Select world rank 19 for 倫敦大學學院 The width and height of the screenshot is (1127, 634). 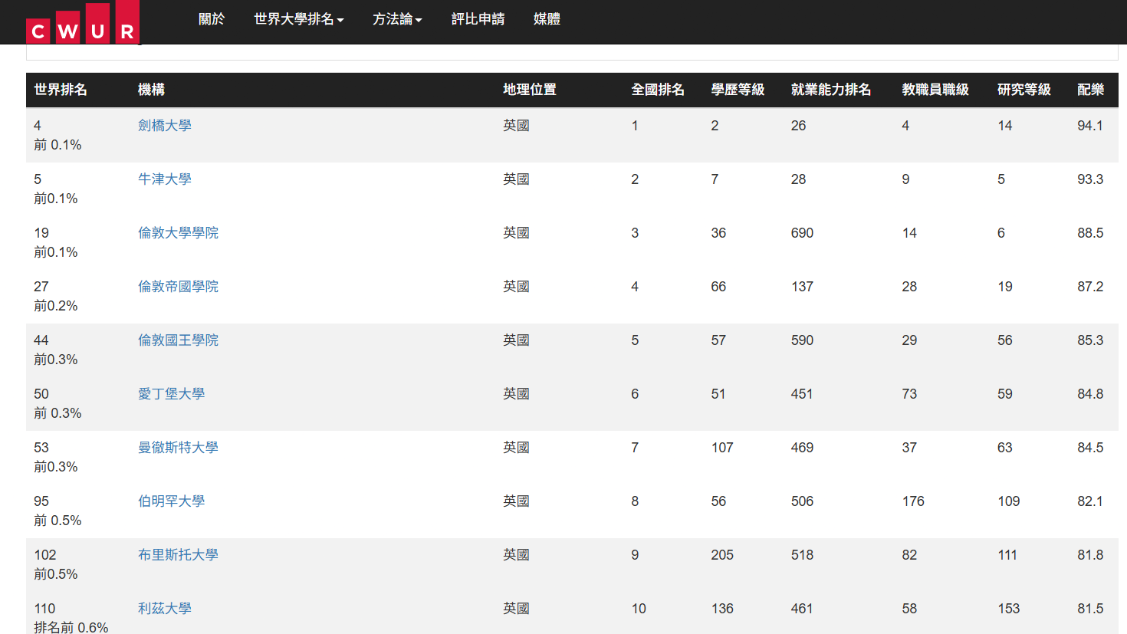click(41, 233)
